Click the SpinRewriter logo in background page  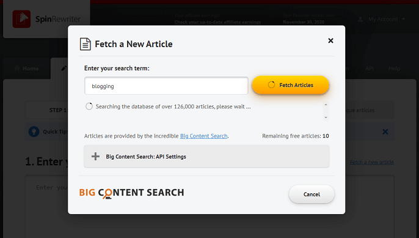click(x=46, y=19)
